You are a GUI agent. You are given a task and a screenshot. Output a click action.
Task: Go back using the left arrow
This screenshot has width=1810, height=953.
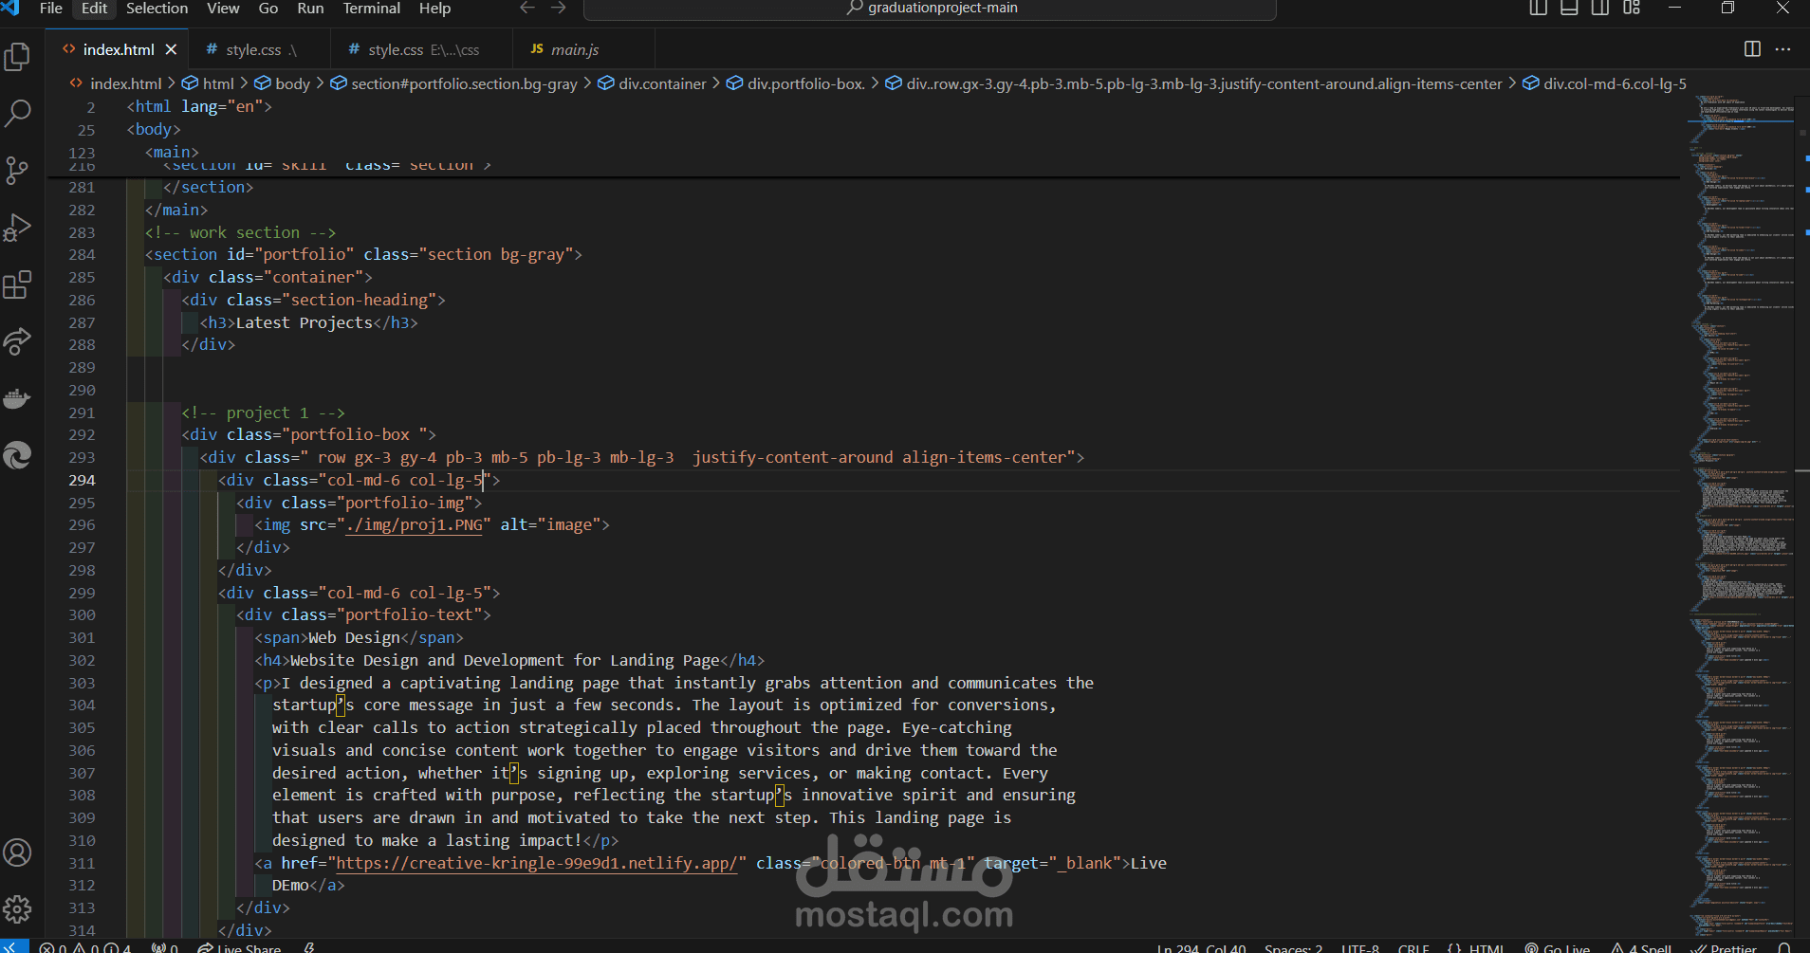click(x=527, y=8)
